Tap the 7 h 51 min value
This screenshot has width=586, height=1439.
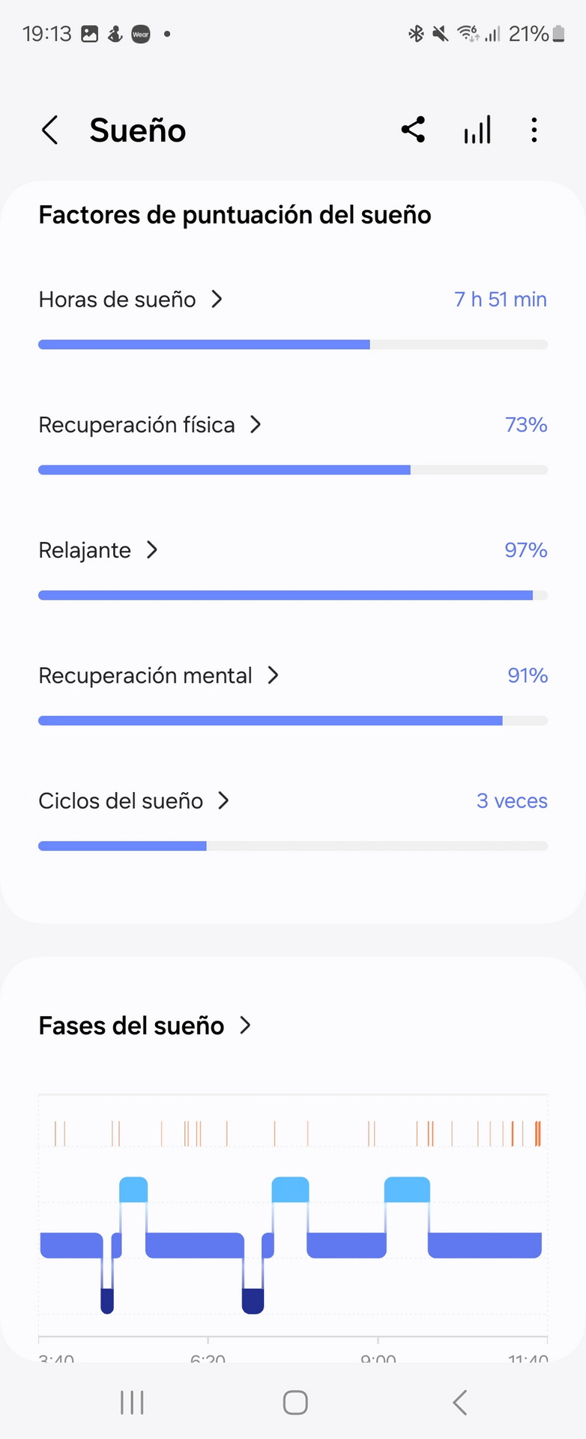[501, 300]
